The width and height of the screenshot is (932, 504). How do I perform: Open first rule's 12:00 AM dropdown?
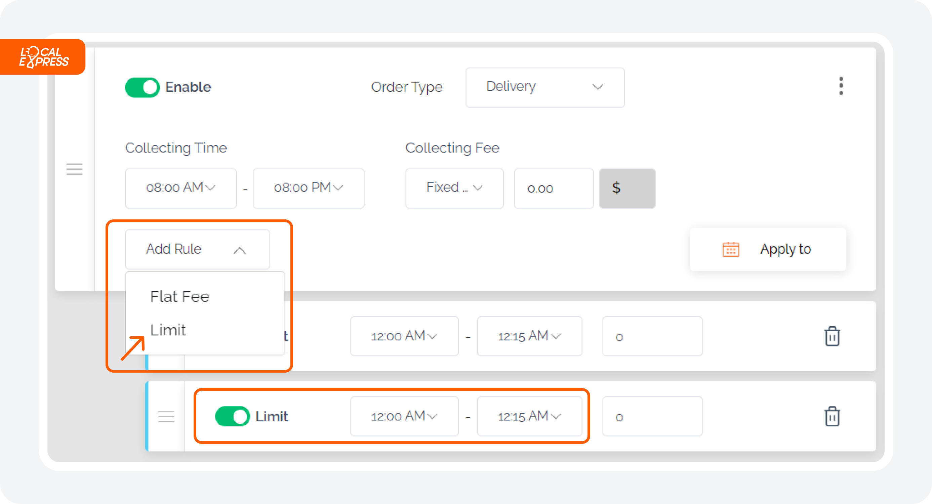pos(404,336)
